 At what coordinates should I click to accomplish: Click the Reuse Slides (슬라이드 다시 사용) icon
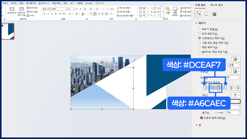[21, 9]
